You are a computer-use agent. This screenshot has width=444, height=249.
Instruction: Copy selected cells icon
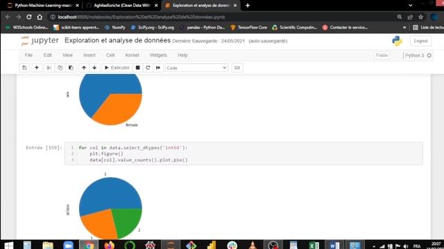tap(60, 68)
